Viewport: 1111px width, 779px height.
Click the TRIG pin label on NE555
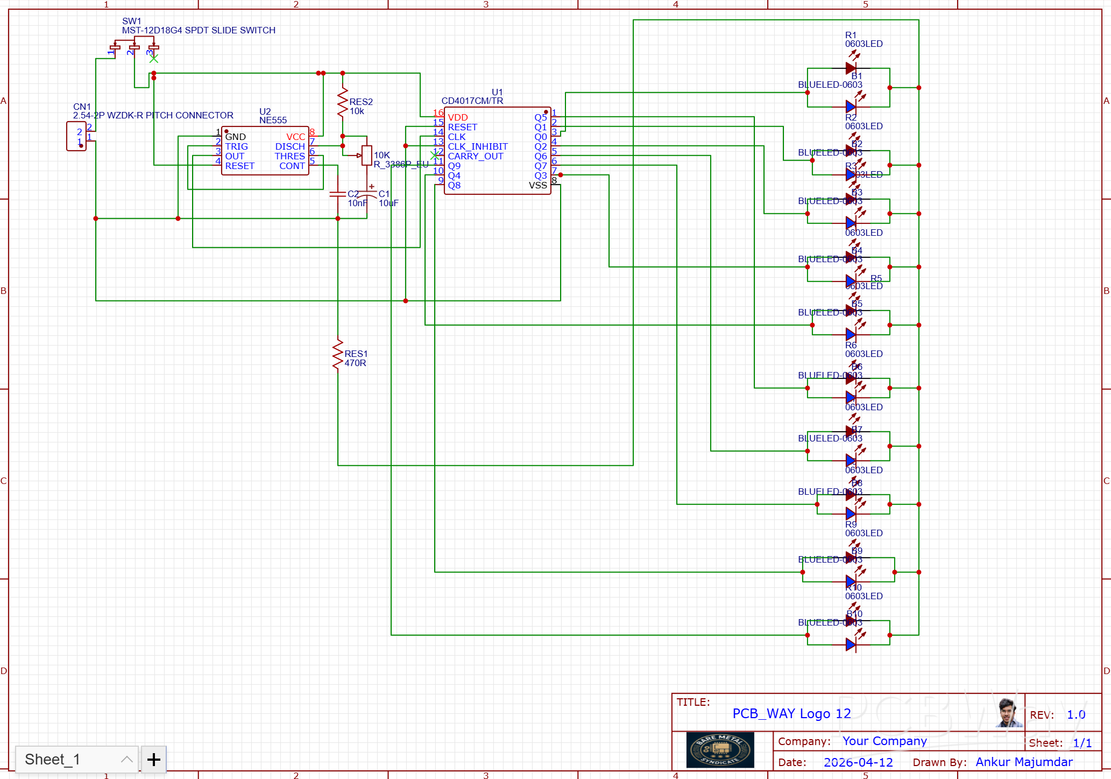click(x=236, y=146)
